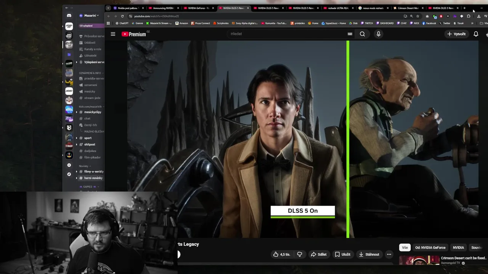Click the Sdílet share button

point(319,254)
